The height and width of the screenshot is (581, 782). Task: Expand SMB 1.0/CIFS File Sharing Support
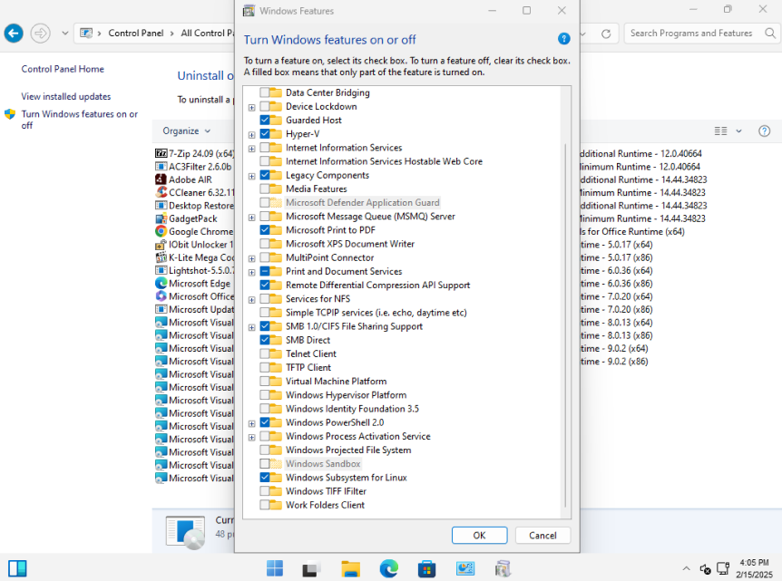(x=252, y=327)
